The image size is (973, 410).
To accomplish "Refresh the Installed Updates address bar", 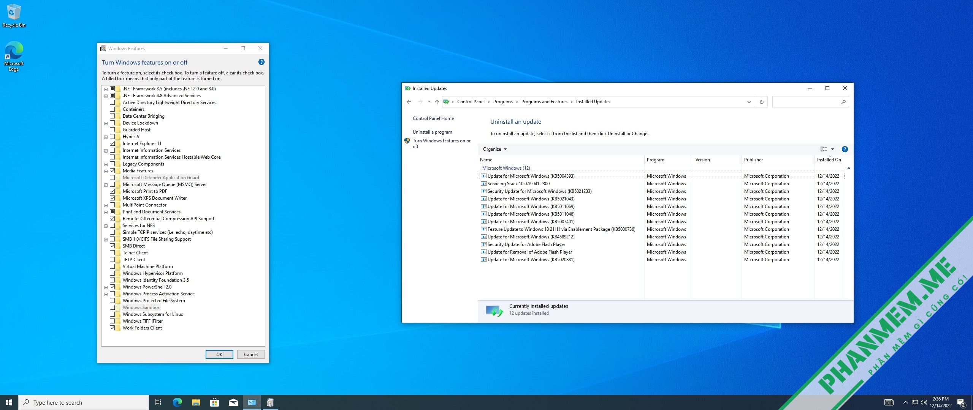I will pyautogui.click(x=761, y=102).
